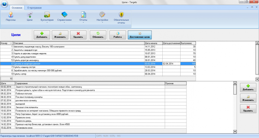Select work entry 'Привезли окна.'
Screen dimensions: 259x138
93,118
